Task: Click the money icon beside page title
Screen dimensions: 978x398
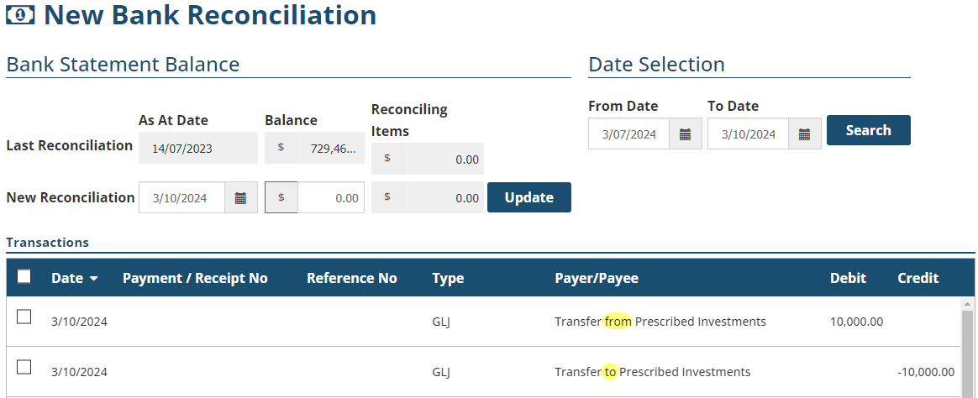Action: 20,15
